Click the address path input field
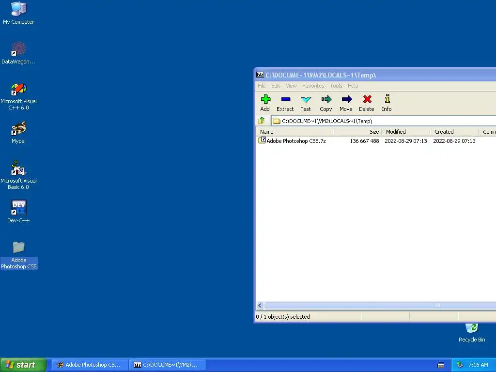The width and height of the screenshot is (496, 372). (x=384, y=121)
